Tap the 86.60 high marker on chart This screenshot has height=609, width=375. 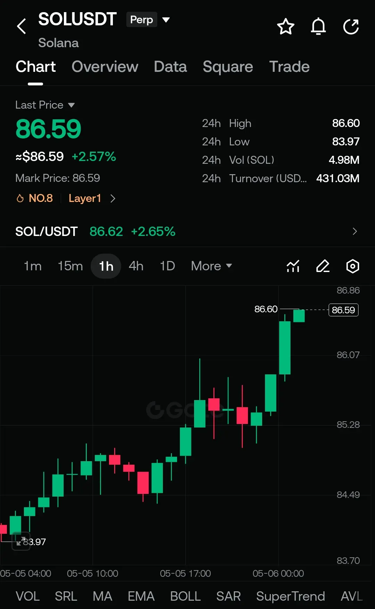coord(266,309)
